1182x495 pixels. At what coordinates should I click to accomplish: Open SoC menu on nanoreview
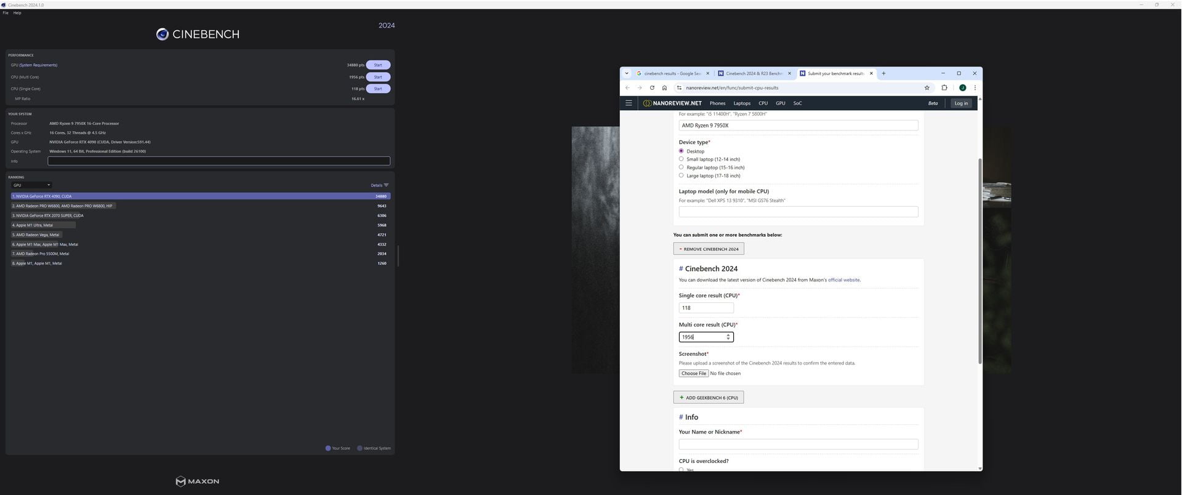(x=797, y=103)
